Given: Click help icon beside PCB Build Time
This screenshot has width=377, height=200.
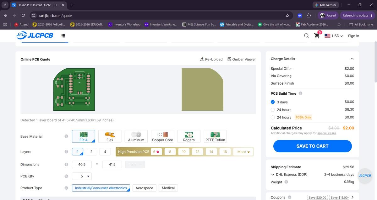Looking at the screenshot, I should coord(300,93).
